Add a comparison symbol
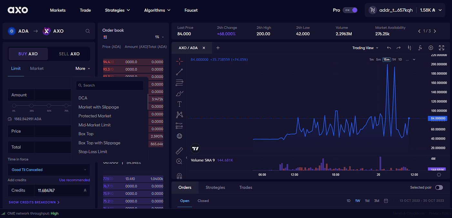 pos(431,48)
